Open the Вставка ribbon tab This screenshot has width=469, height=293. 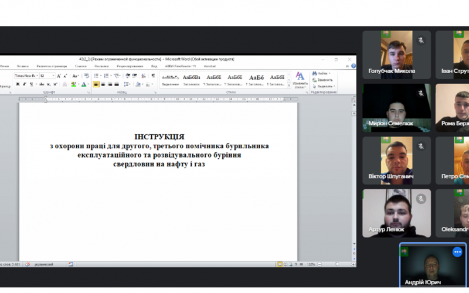click(23, 66)
